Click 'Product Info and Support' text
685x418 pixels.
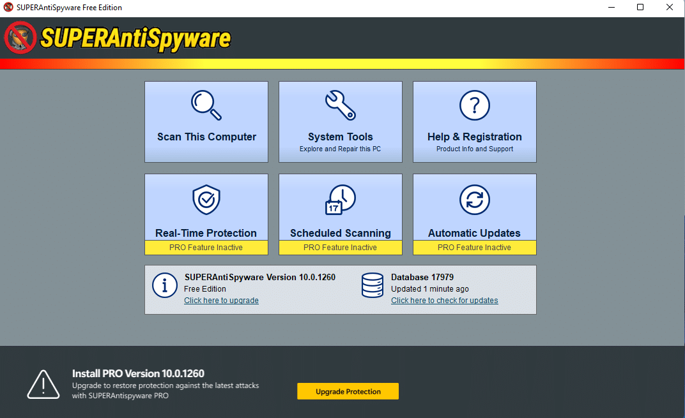click(474, 149)
